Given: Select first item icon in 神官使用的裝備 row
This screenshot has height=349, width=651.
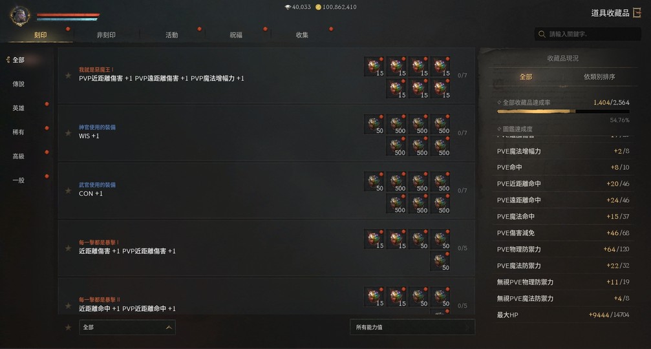Looking at the screenshot, I should click(374, 125).
